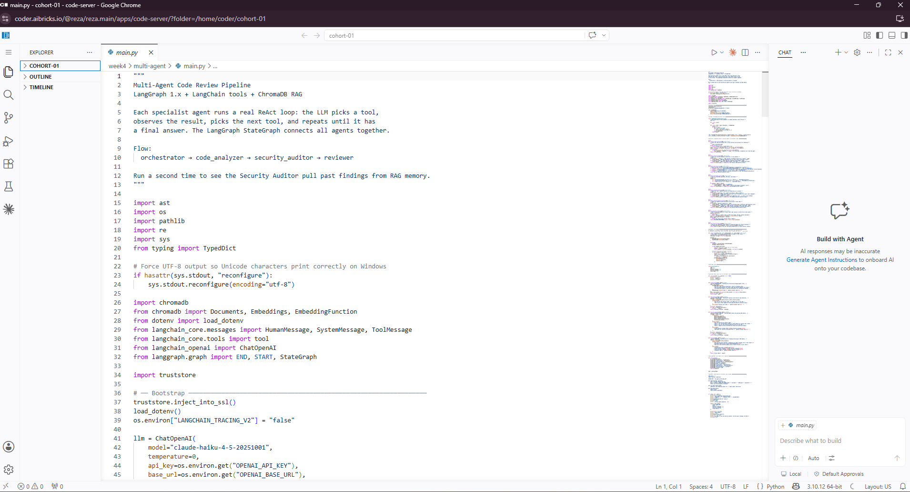The height and width of the screenshot is (492, 910).
Task: Click the orange Claude icon in editor toolbar
Action: 733,52
